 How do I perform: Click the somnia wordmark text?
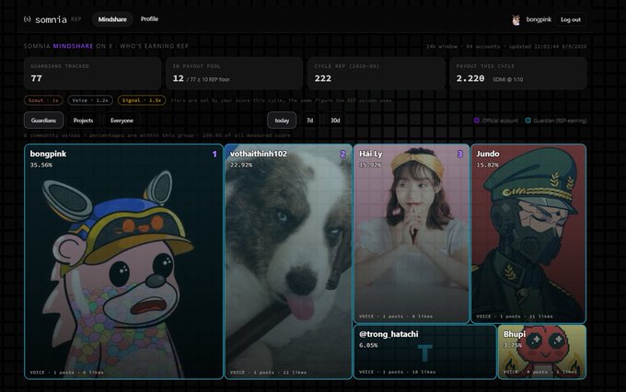(x=51, y=19)
